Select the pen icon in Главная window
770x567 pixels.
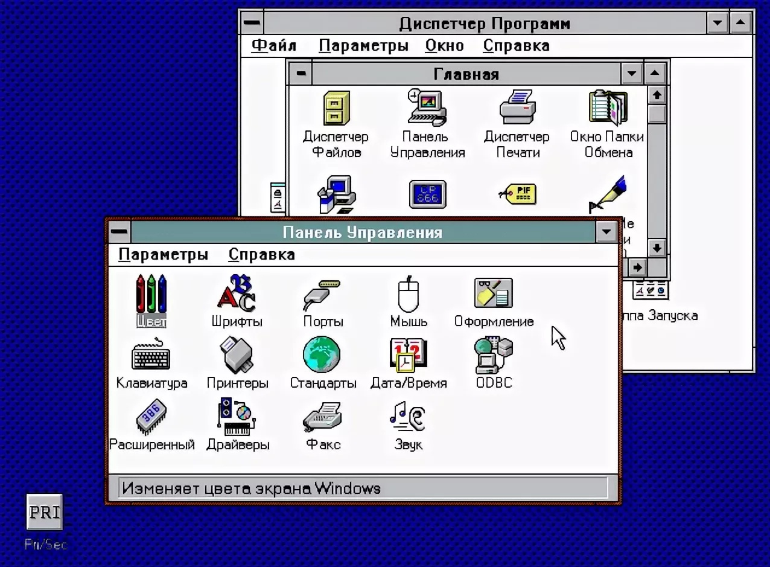click(x=608, y=194)
